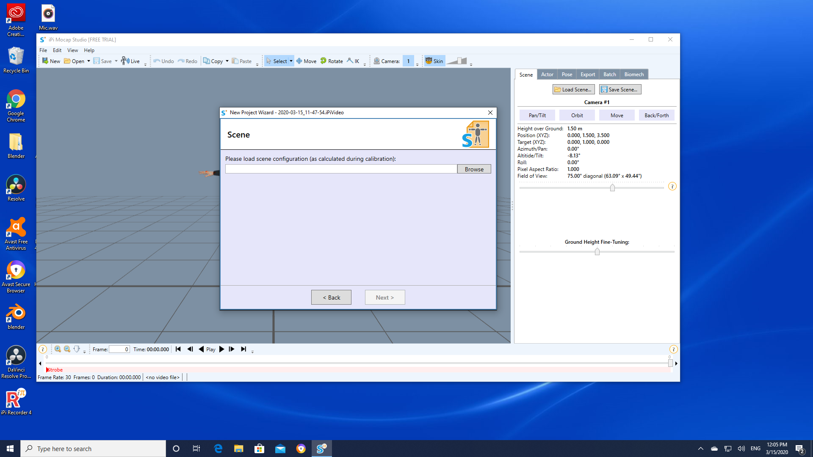This screenshot has width=813, height=457.
Task: Click the scene configuration path field
Action: [341, 169]
